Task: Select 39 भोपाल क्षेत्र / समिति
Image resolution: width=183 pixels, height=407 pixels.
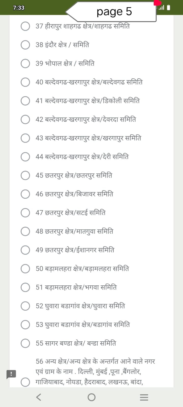Action: point(25,63)
